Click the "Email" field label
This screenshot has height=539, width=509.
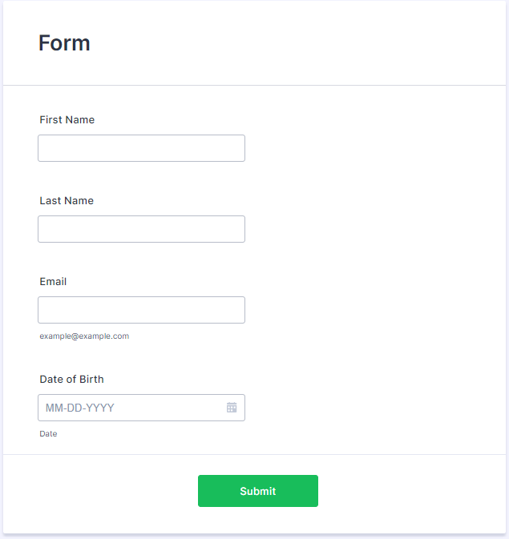coord(53,282)
